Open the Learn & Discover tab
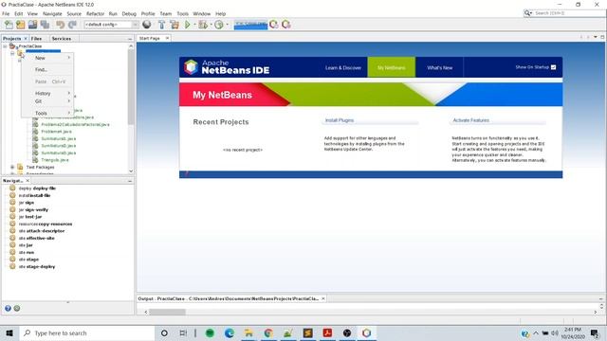 pyautogui.click(x=343, y=67)
